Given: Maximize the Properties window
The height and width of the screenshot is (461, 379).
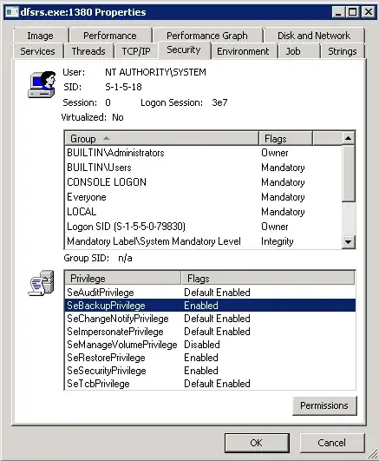Looking at the screenshot, I should (x=353, y=12).
